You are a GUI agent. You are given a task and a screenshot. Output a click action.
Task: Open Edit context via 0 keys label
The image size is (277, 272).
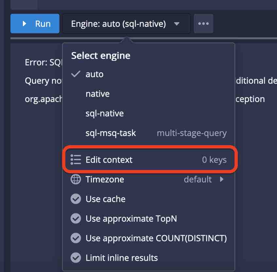pyautogui.click(x=214, y=160)
